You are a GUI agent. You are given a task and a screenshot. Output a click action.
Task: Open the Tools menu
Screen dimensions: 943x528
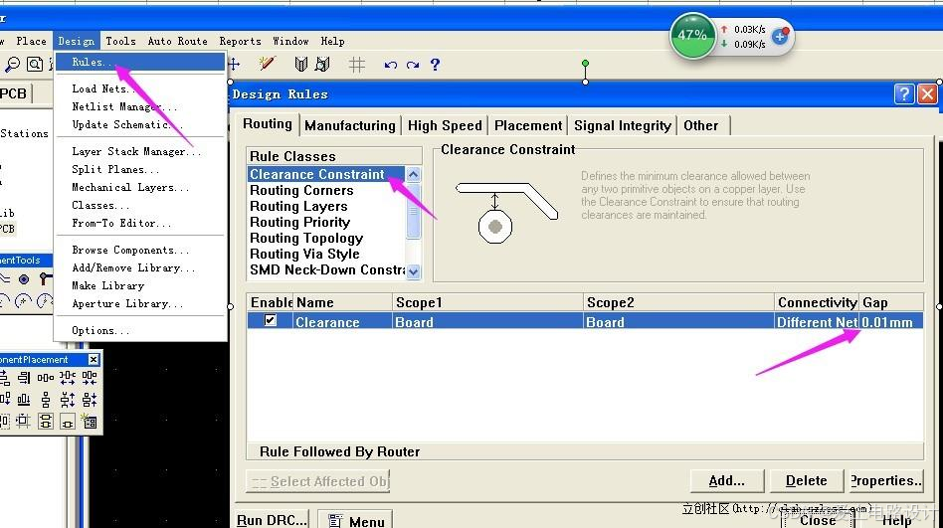120,41
